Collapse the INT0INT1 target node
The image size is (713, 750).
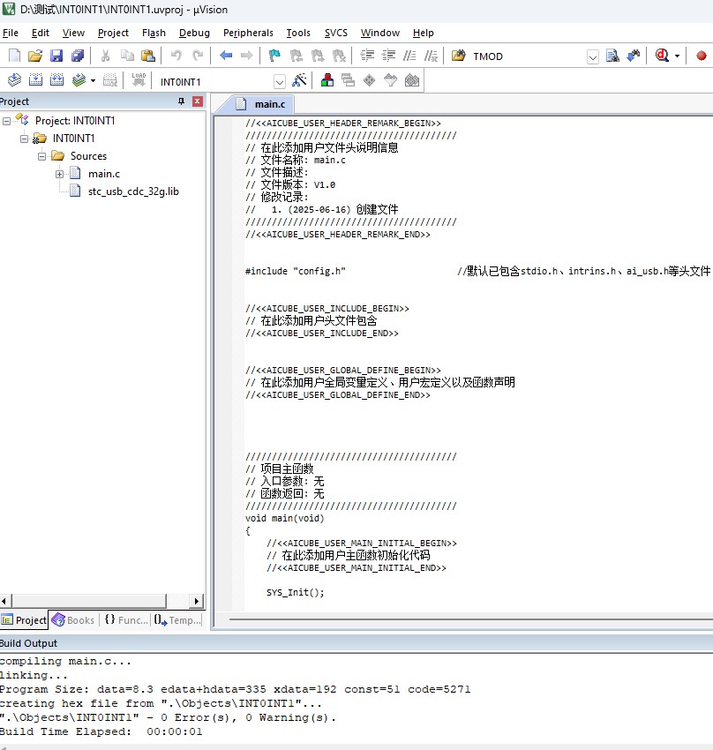pyautogui.click(x=25, y=139)
